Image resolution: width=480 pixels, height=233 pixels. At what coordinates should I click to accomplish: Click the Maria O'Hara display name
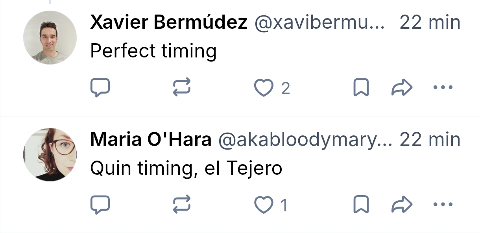151,140
